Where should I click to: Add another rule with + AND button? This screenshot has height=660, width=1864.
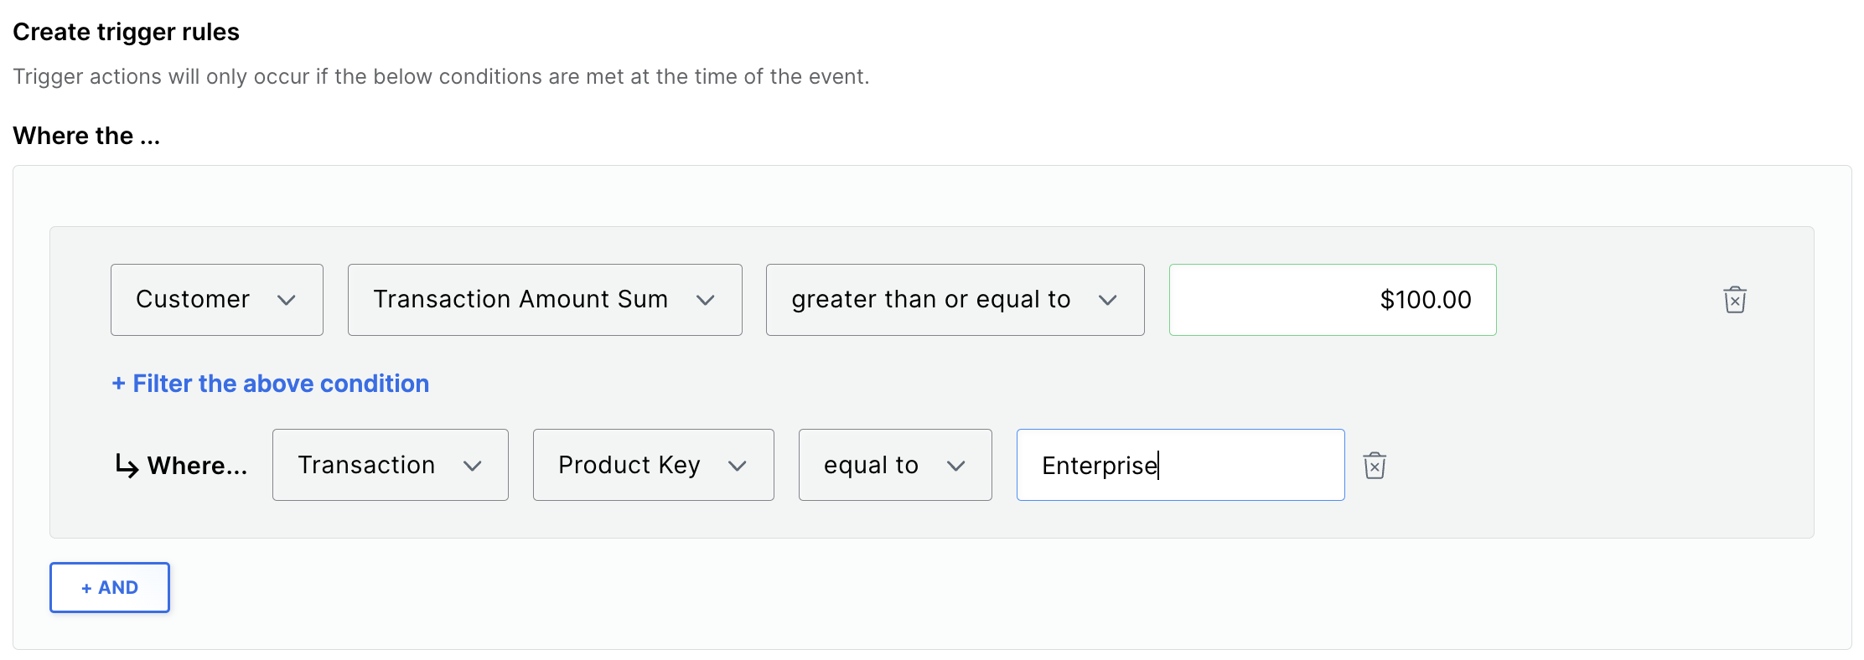click(110, 587)
